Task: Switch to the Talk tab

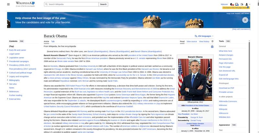Action: (53, 41)
